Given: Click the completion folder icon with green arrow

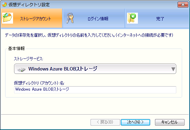Looking at the screenshot, I should pyautogui.click(x=132, y=18).
